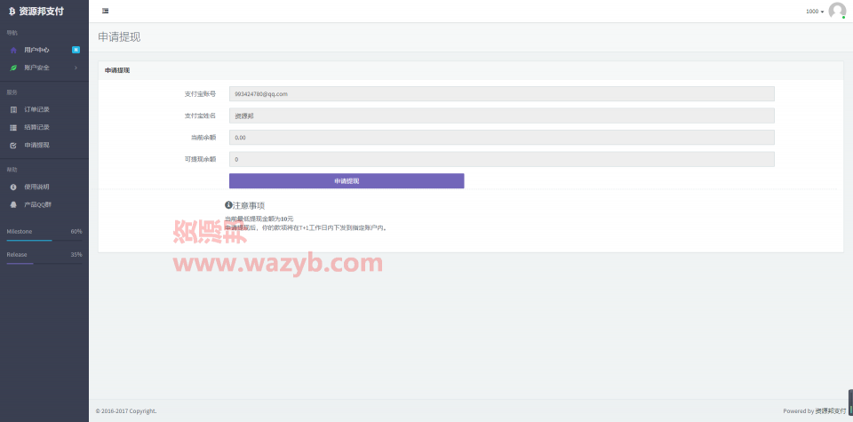Click the 结算记录 table icon
The height and width of the screenshot is (422, 853).
tap(13, 127)
